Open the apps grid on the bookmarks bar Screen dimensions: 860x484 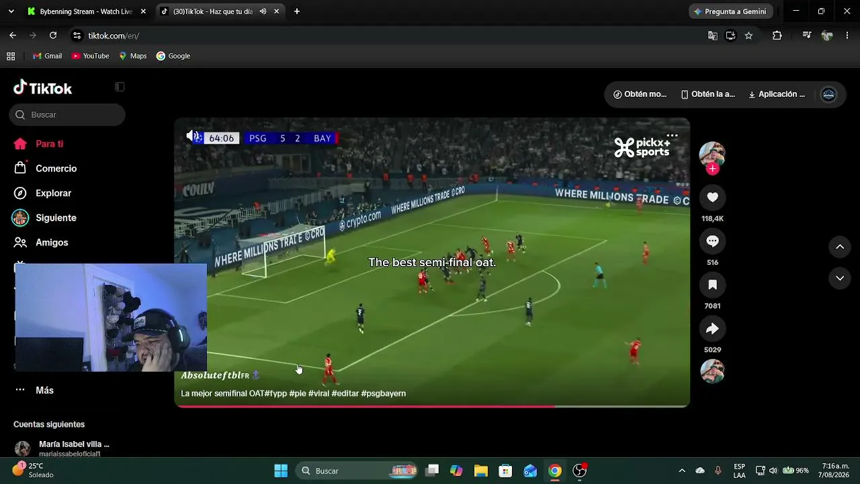click(x=11, y=56)
